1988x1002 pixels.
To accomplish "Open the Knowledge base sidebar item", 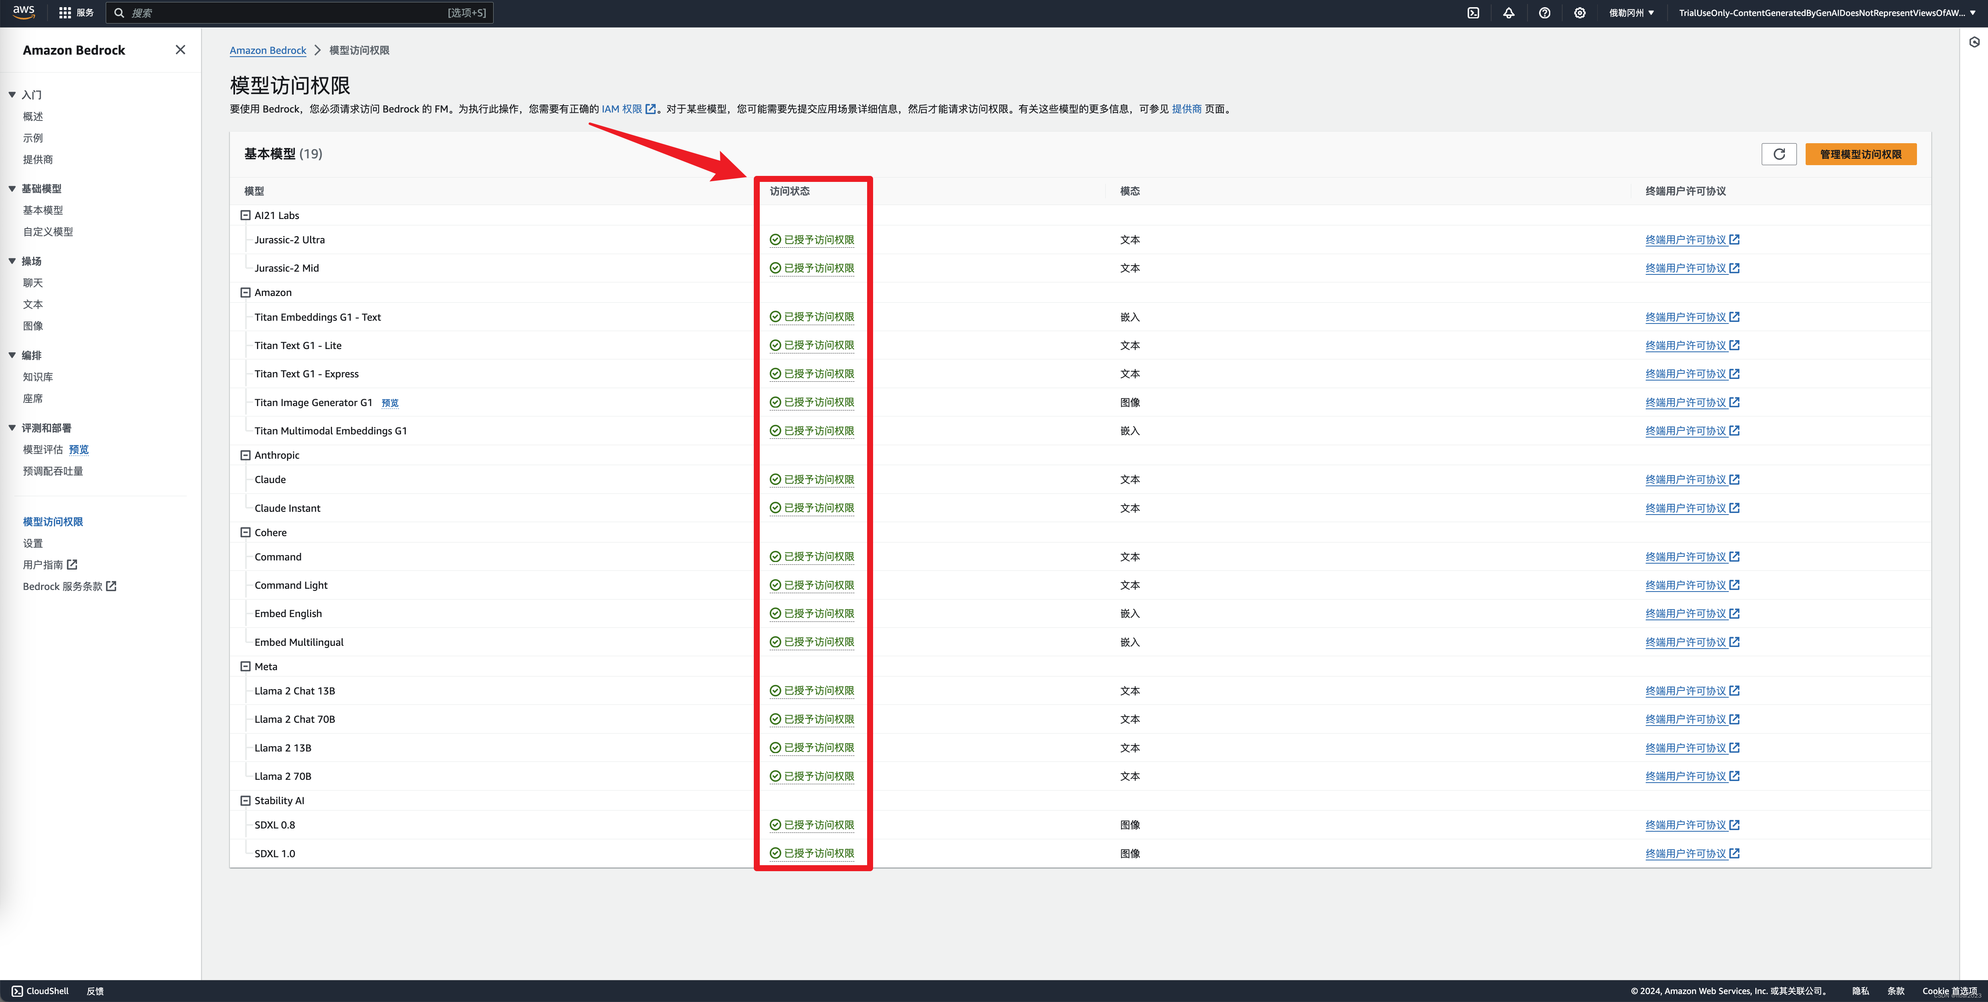I will pyautogui.click(x=38, y=377).
